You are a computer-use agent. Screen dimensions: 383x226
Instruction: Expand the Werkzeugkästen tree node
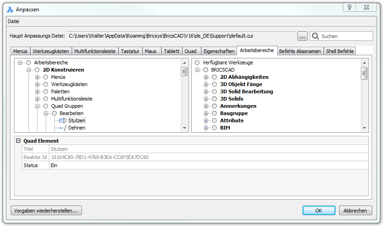(x=38, y=84)
